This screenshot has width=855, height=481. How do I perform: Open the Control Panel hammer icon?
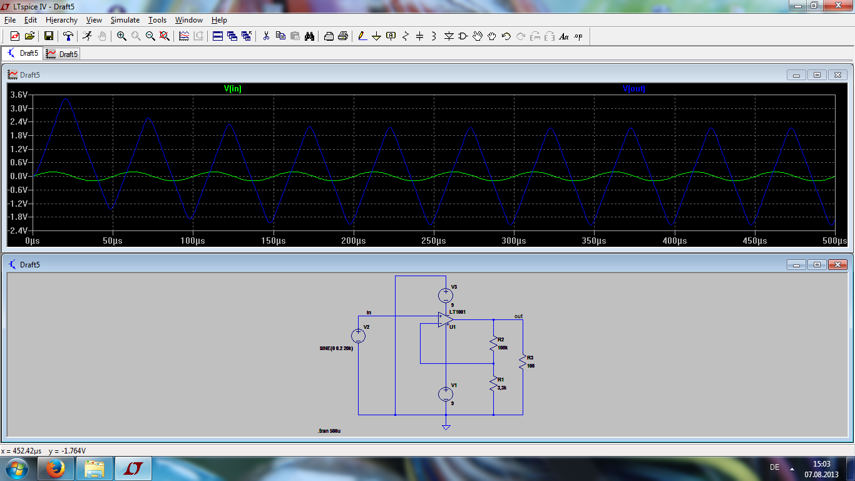(x=68, y=36)
